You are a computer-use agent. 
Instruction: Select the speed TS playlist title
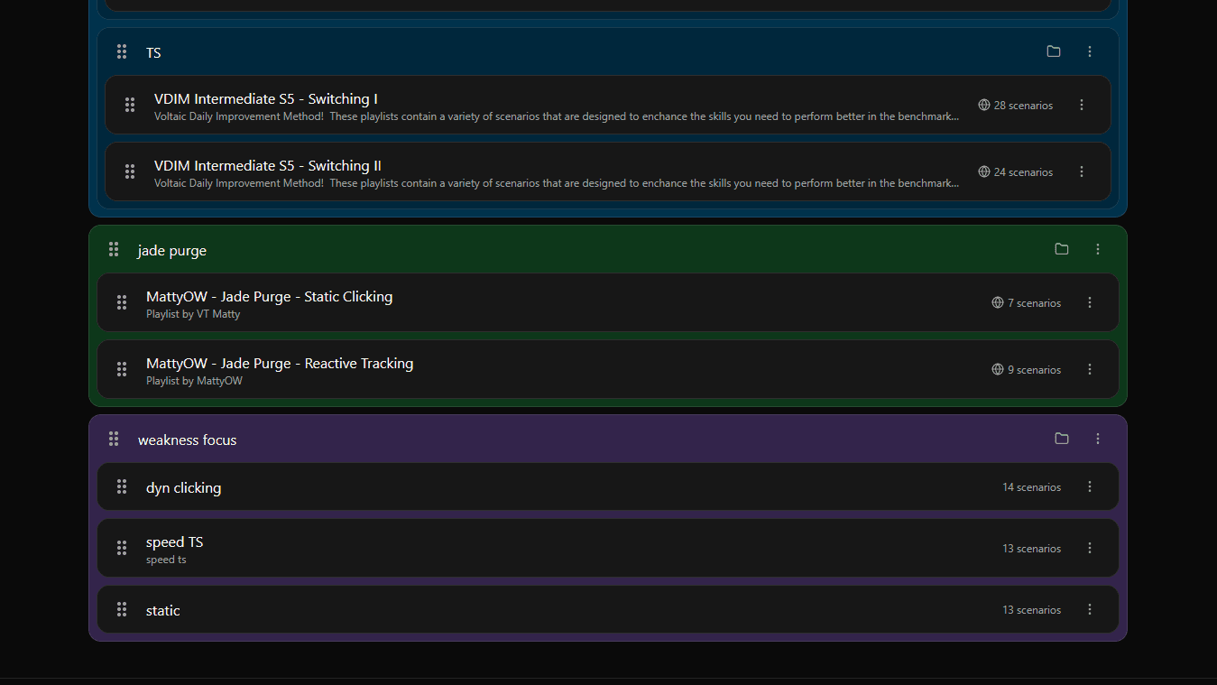click(x=174, y=542)
